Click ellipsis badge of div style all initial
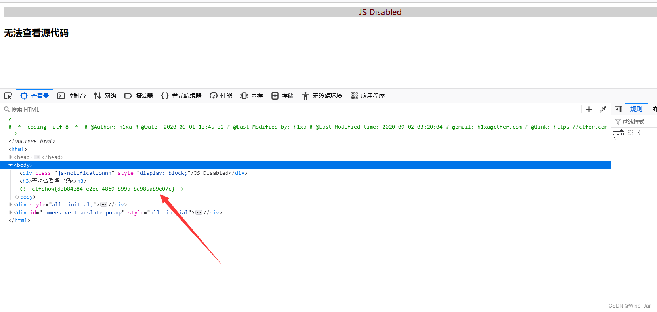 coord(104,204)
